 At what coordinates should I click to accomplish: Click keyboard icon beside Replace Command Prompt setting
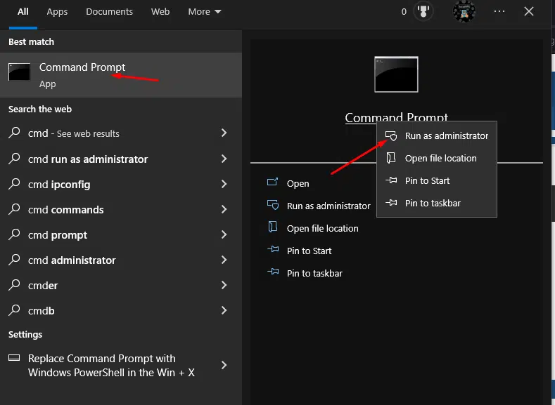click(14, 358)
